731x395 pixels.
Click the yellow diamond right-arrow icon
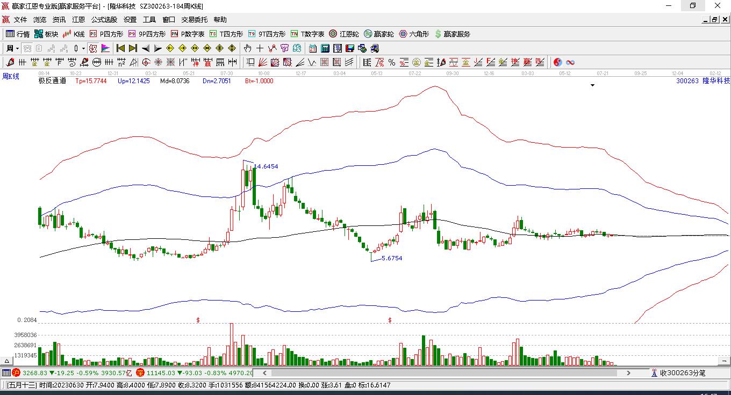(x=183, y=48)
